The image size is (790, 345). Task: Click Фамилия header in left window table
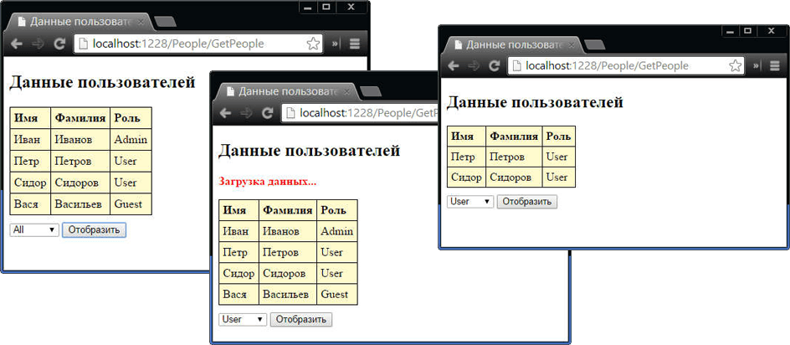[x=80, y=118]
